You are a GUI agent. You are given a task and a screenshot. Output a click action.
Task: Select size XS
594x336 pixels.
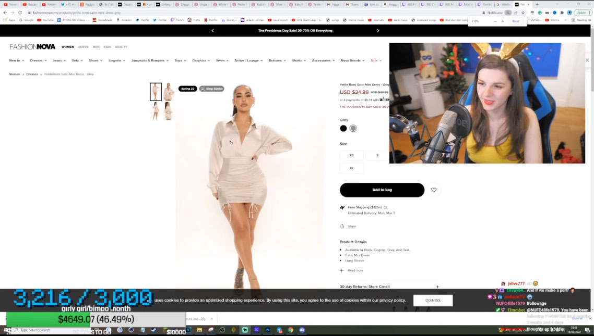pos(352,155)
